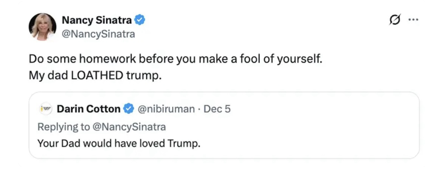Click the Nancy Sinatra display name
Image resolution: width=425 pixels, height=172 pixels.
pyautogui.click(x=96, y=20)
